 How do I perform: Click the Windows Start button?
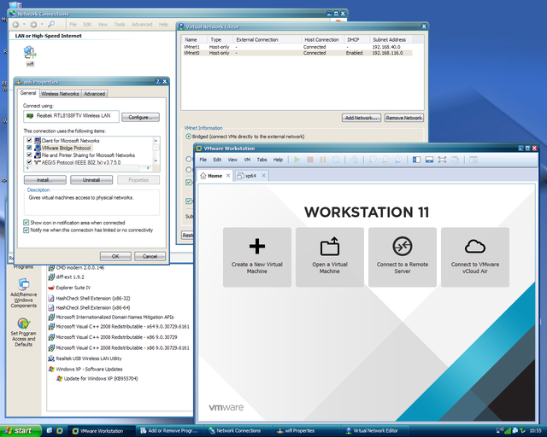pos(21,431)
